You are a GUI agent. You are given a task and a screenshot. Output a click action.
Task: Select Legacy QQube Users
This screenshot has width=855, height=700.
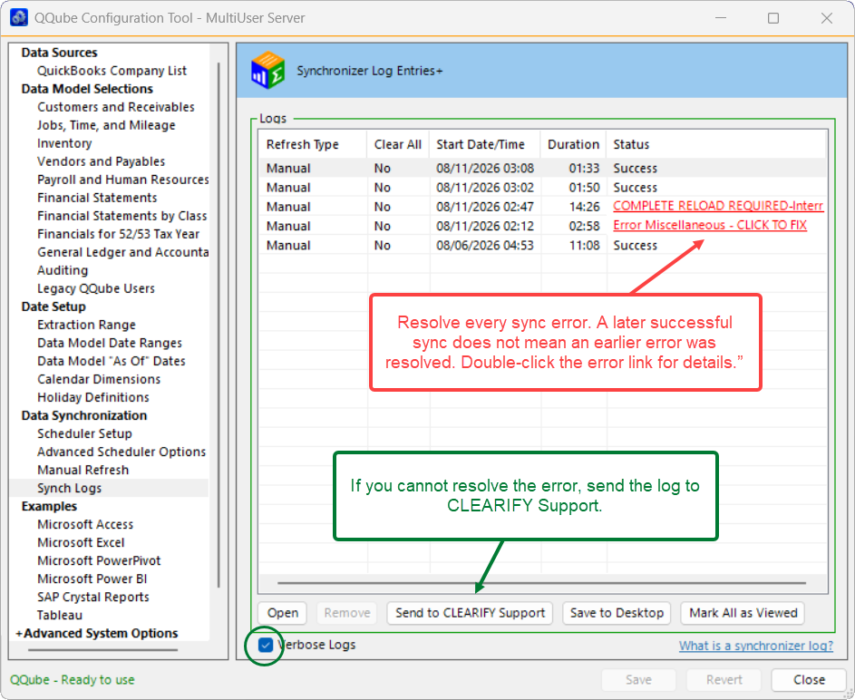(96, 288)
